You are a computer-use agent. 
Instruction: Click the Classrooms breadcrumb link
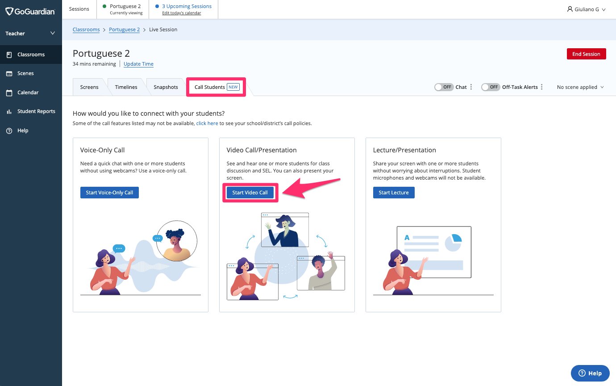coord(86,29)
